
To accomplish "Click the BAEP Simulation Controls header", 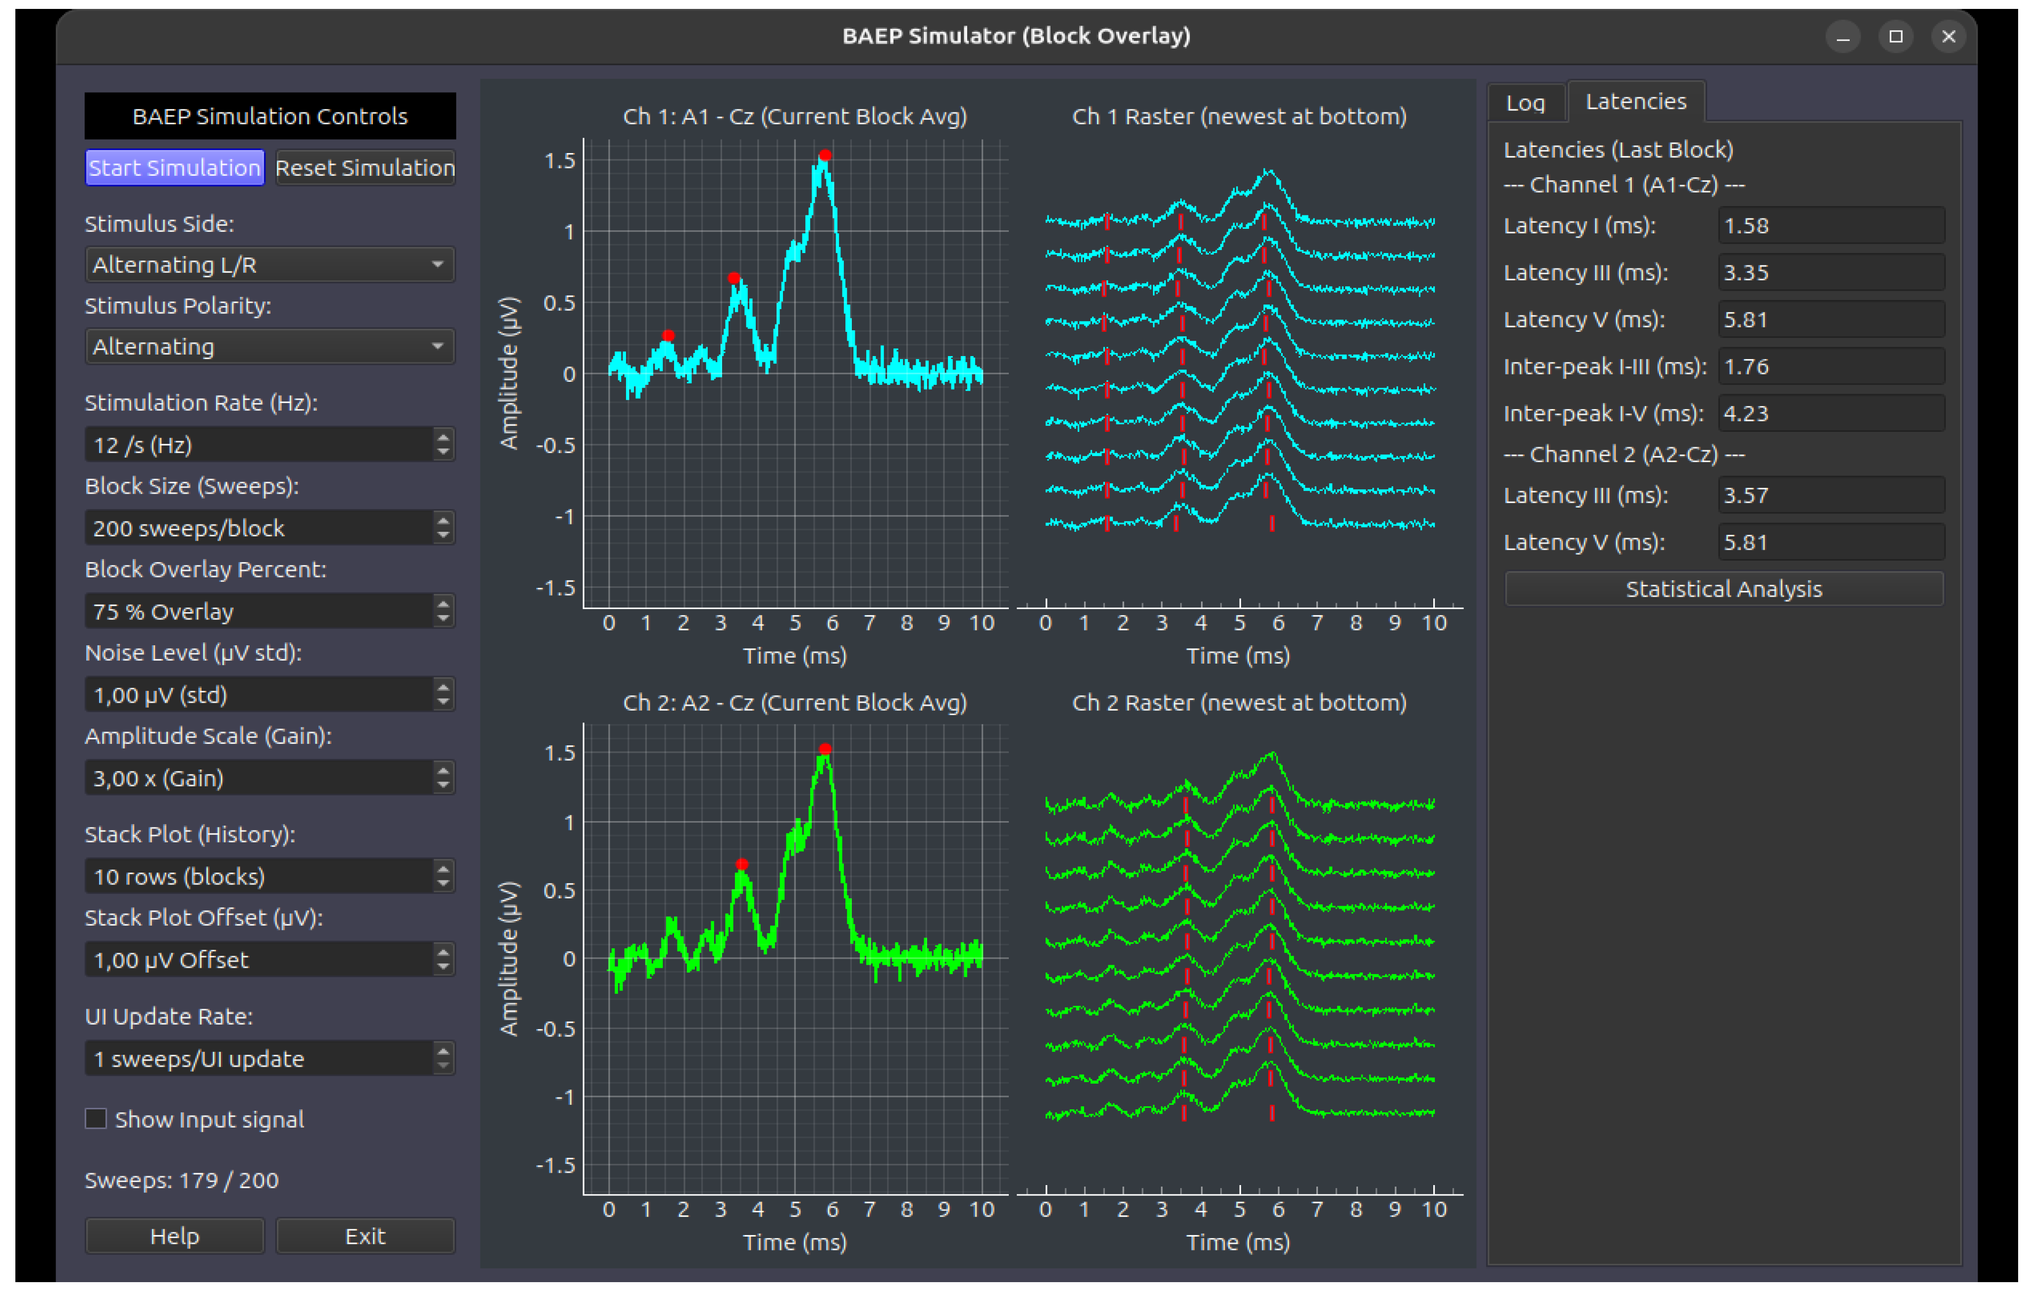I will (x=270, y=116).
